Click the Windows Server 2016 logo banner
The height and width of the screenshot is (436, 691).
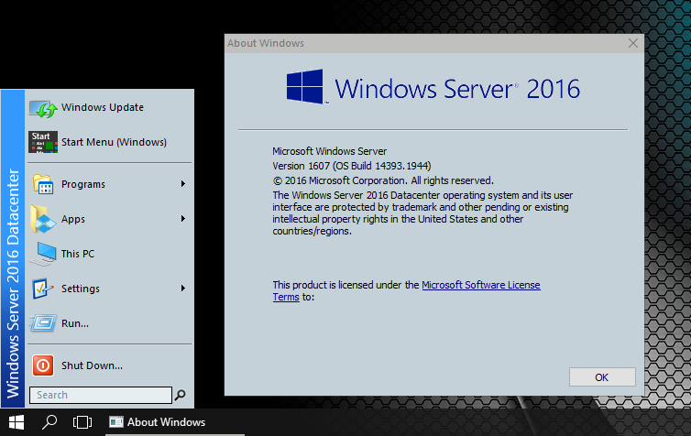[x=433, y=87]
